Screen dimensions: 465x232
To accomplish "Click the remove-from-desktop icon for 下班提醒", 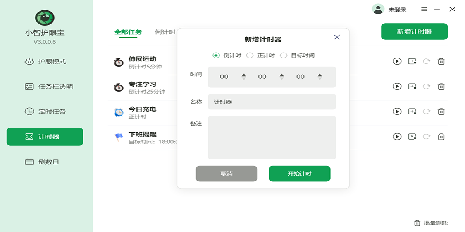I will click(412, 136).
